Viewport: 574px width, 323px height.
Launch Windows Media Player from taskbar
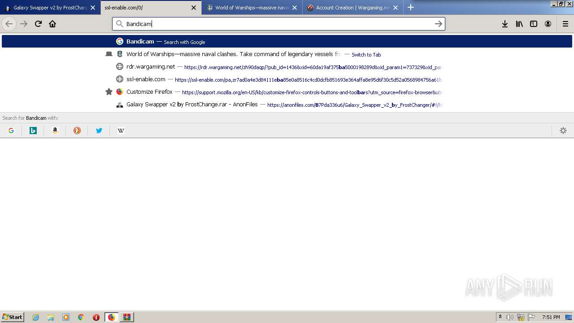66,317
